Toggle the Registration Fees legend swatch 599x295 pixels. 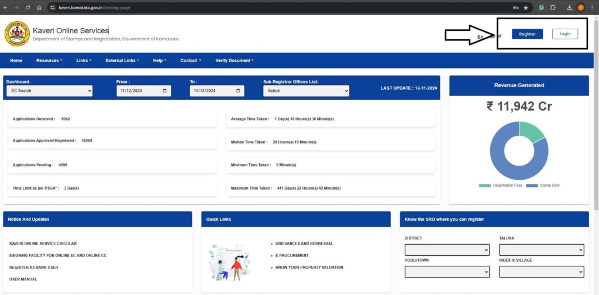(x=485, y=186)
